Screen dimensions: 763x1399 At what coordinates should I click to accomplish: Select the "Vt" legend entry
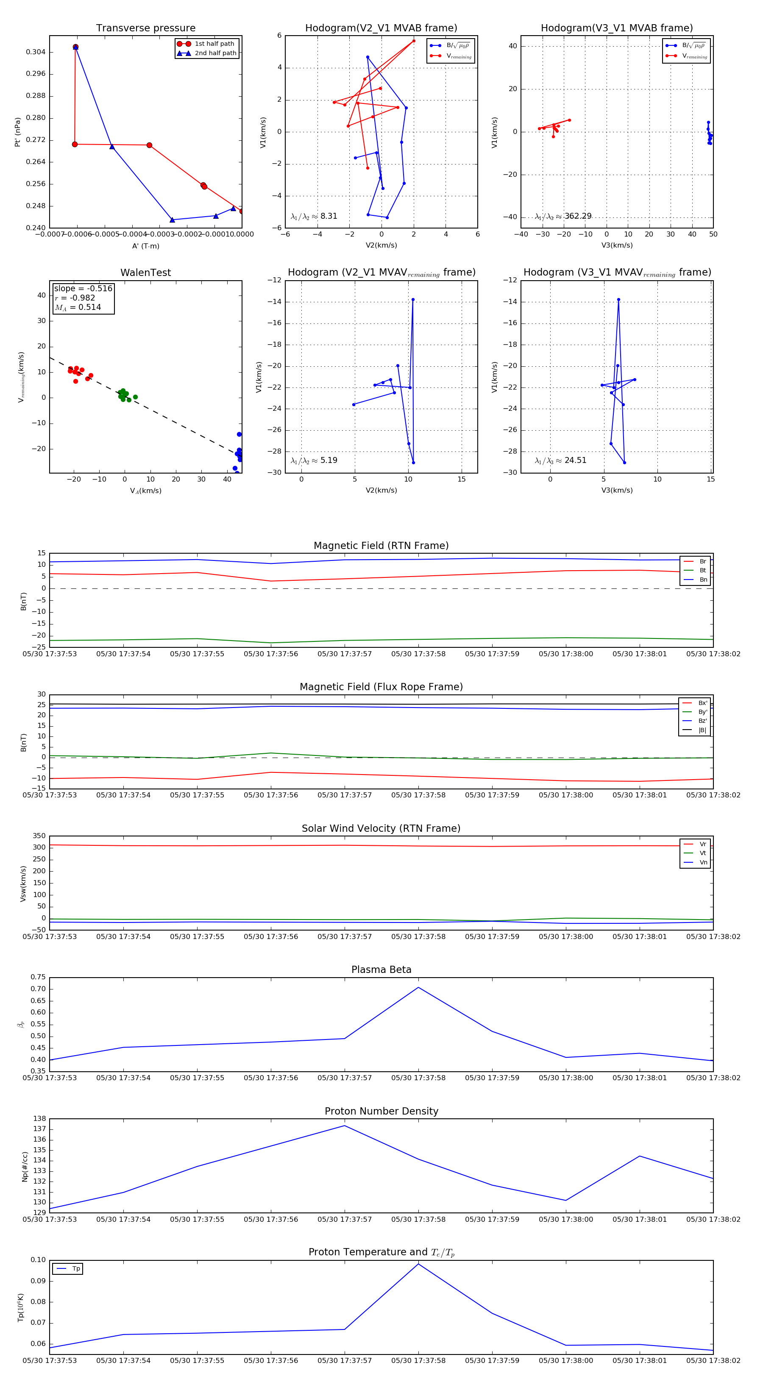(x=696, y=853)
